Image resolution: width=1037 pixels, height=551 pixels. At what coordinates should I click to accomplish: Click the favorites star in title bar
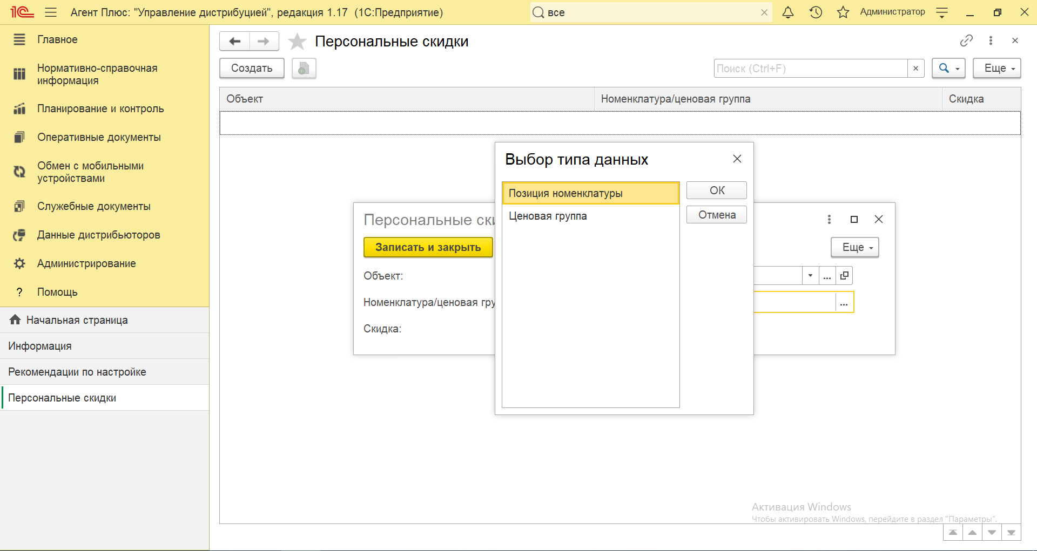pyautogui.click(x=843, y=12)
